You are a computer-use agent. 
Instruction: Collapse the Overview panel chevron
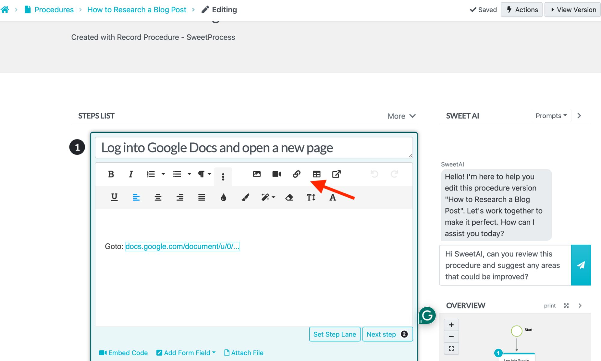pos(580,305)
